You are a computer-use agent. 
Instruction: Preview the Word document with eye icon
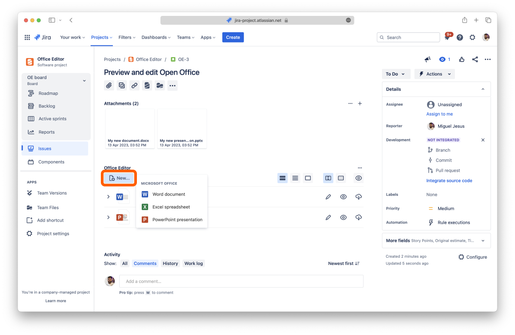pyautogui.click(x=343, y=197)
